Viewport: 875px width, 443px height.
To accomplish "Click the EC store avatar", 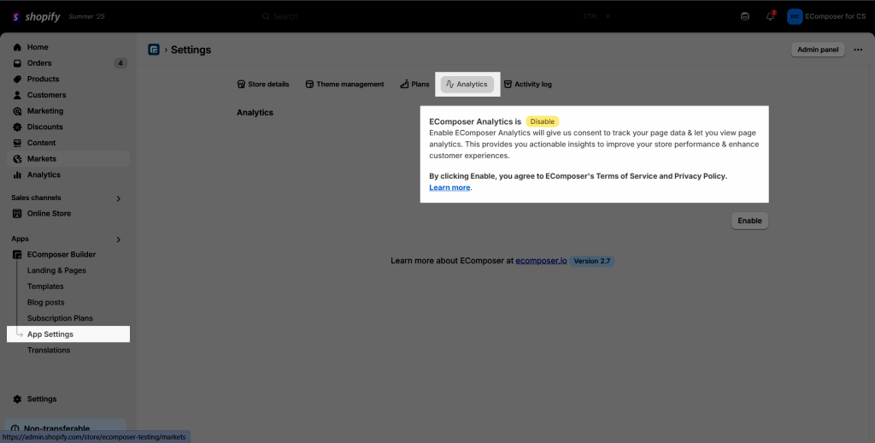I will (x=795, y=17).
